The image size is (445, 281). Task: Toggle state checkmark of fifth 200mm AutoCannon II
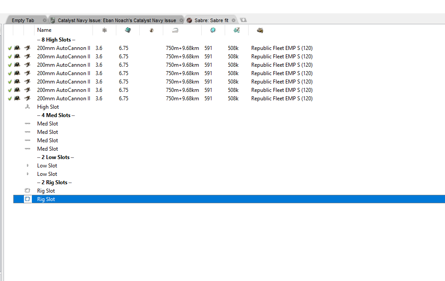click(10, 82)
